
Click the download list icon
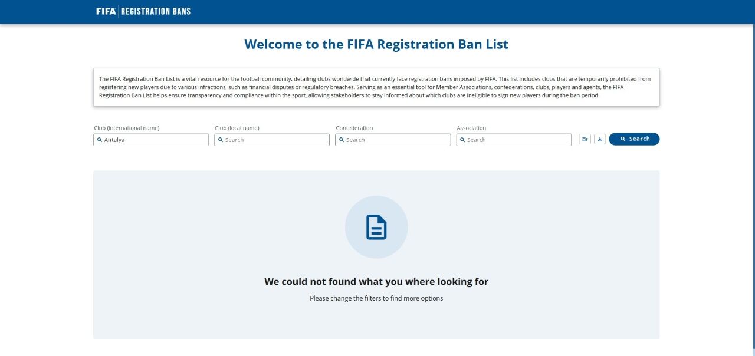pyautogui.click(x=600, y=139)
